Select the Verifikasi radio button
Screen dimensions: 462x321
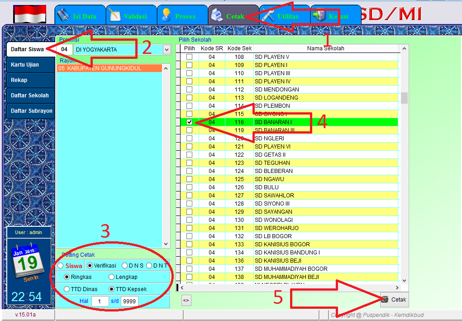tap(90, 266)
